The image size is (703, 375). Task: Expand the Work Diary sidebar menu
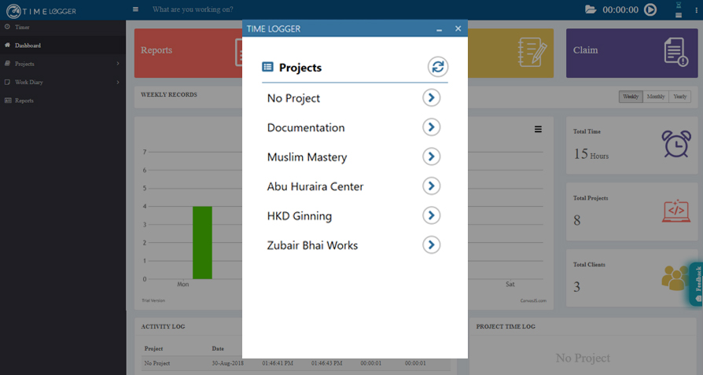[63, 82]
